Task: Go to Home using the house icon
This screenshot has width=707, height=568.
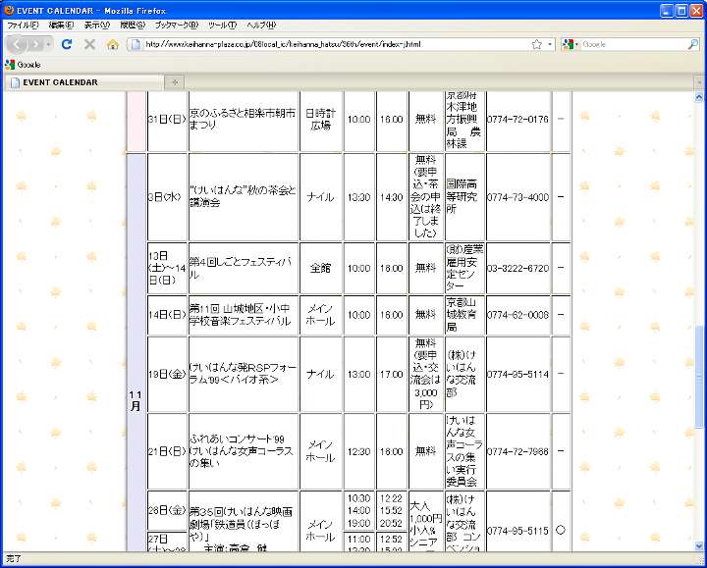Action: [112, 44]
